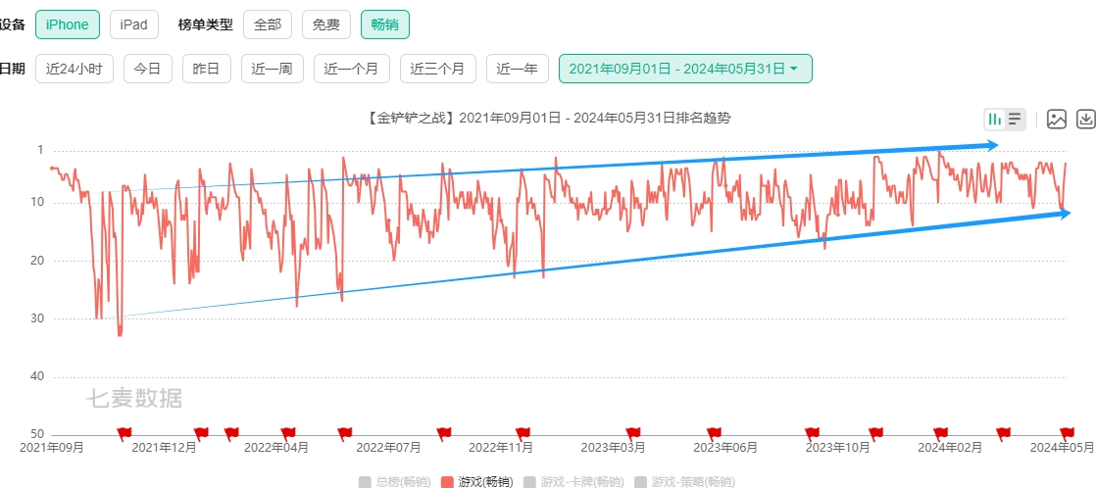This screenshot has height=488, width=1096.
Task: Click the 2024年02月 x-axis label
Action: point(951,448)
